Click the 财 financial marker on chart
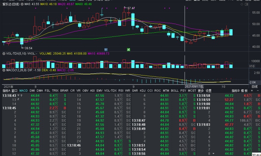Screen dimensions: 261x156 pyautogui.click(x=106, y=50)
